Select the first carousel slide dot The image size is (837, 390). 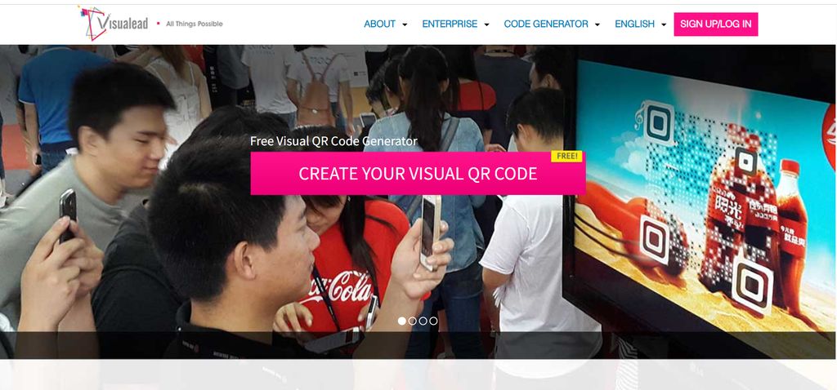pos(402,321)
